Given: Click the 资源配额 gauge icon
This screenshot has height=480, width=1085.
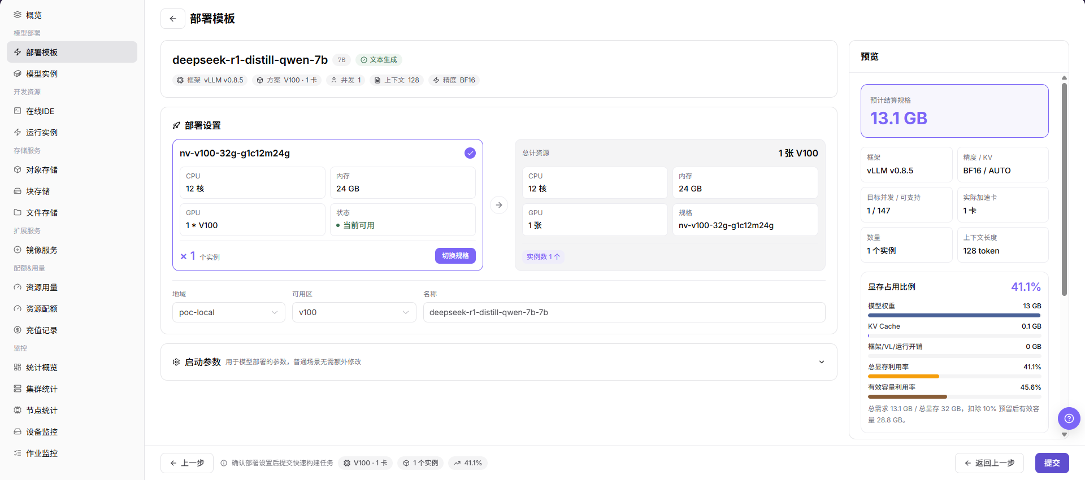Looking at the screenshot, I should (18, 308).
